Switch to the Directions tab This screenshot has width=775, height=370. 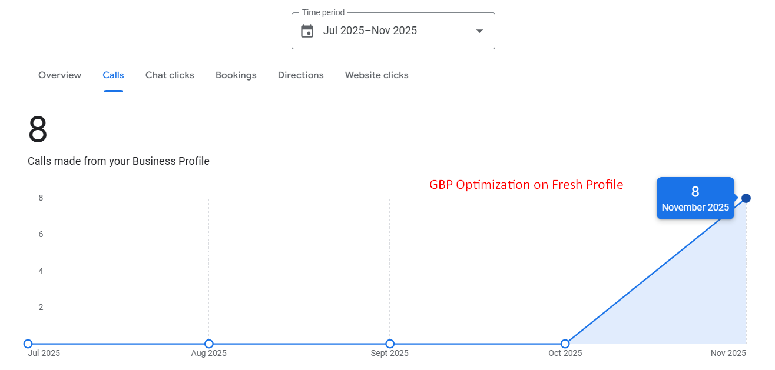(x=300, y=75)
